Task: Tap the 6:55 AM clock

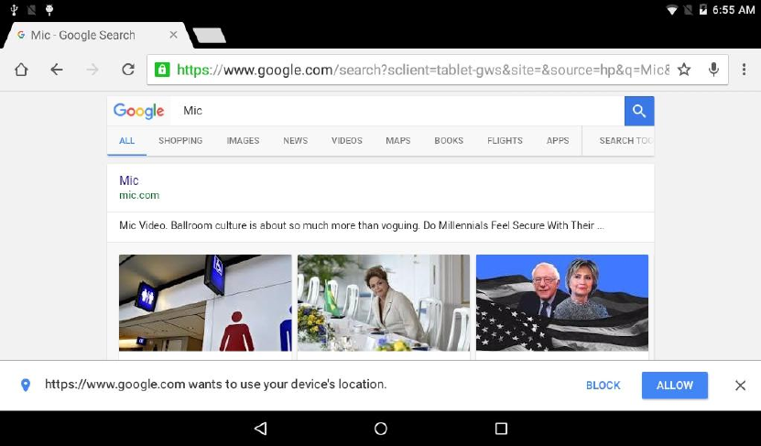Action: point(734,10)
